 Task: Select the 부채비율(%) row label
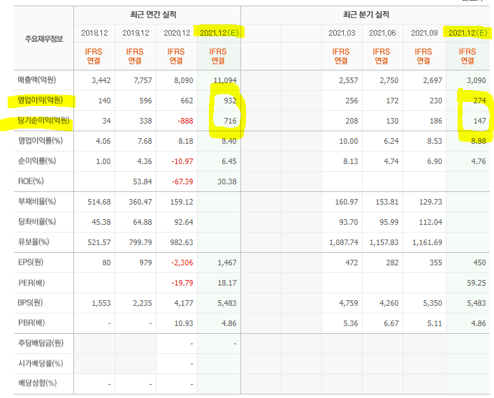37,202
